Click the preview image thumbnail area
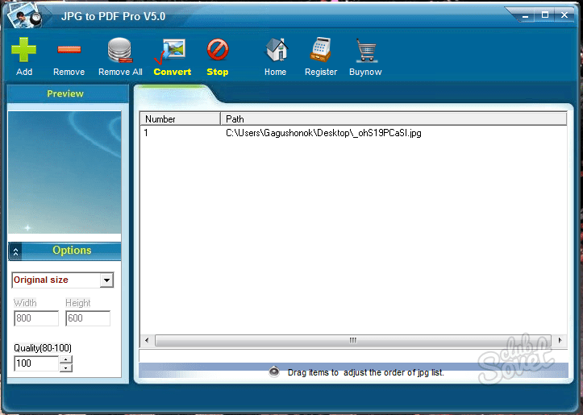Screen dimensions: 583x415 [x=65, y=172]
